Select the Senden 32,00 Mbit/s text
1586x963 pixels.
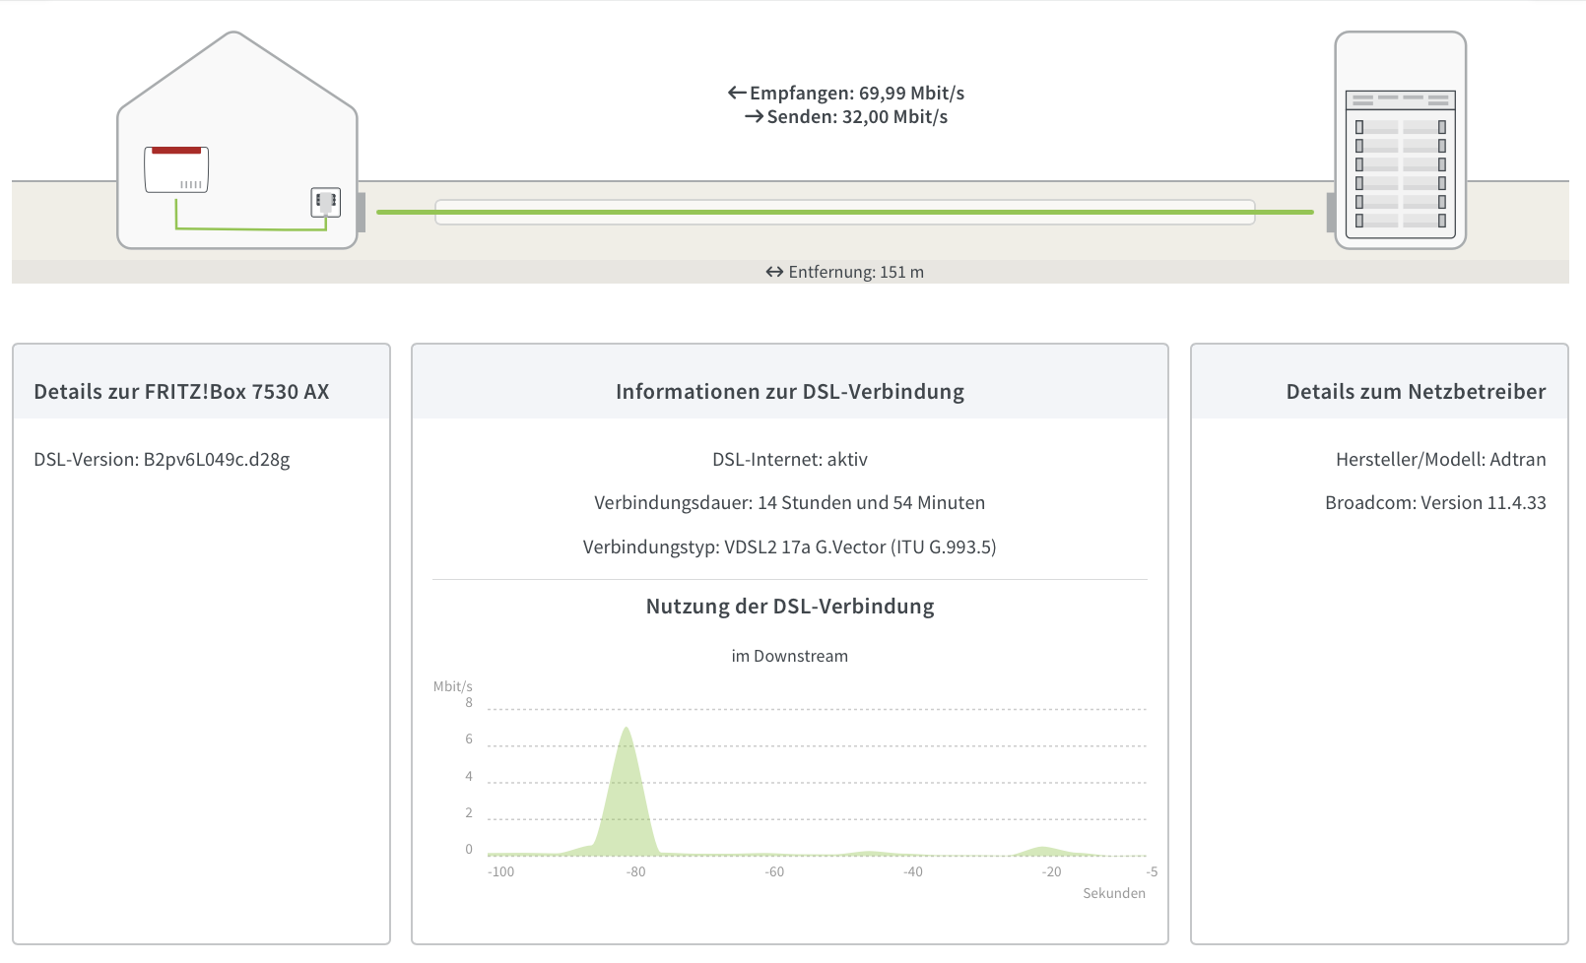coord(857,117)
